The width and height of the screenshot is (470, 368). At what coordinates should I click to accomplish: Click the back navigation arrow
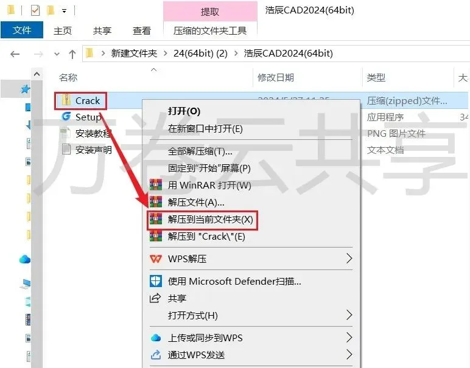[15, 54]
